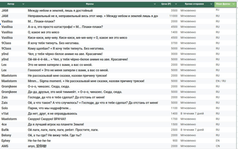The height and width of the screenshot is (149, 238).
Task: Select phrase cell starting 'М... Плаки-плаки?'
Action: [x=41, y=21]
